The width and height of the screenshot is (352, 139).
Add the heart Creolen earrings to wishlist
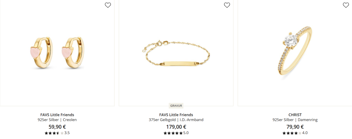108,5
